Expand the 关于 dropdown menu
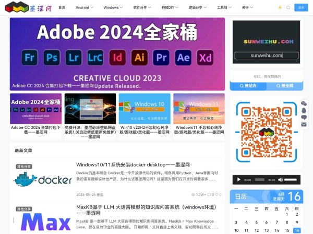 [x=247, y=8]
